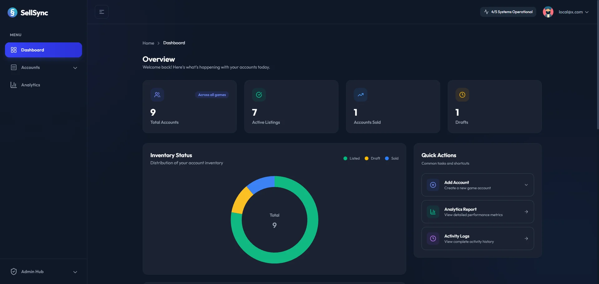The width and height of the screenshot is (599, 284).
Task: Click the Admin Hub shield icon
Action: tap(13, 271)
